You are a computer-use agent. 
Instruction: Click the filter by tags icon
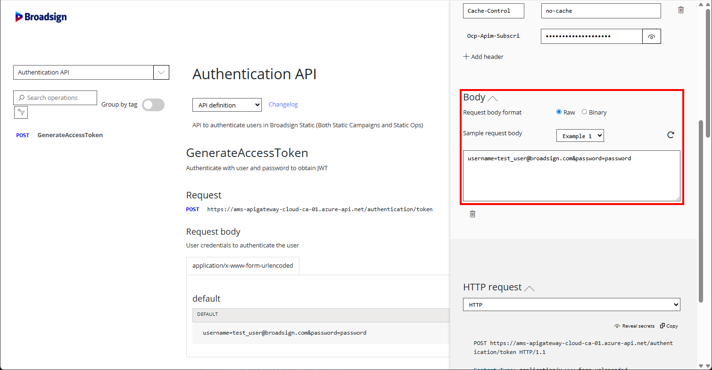point(21,112)
